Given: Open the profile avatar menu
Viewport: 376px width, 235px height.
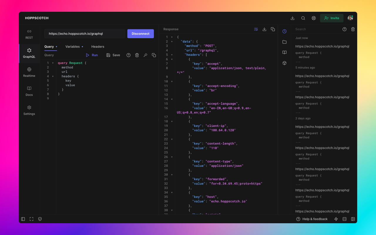Looking at the screenshot, I should (x=350, y=18).
